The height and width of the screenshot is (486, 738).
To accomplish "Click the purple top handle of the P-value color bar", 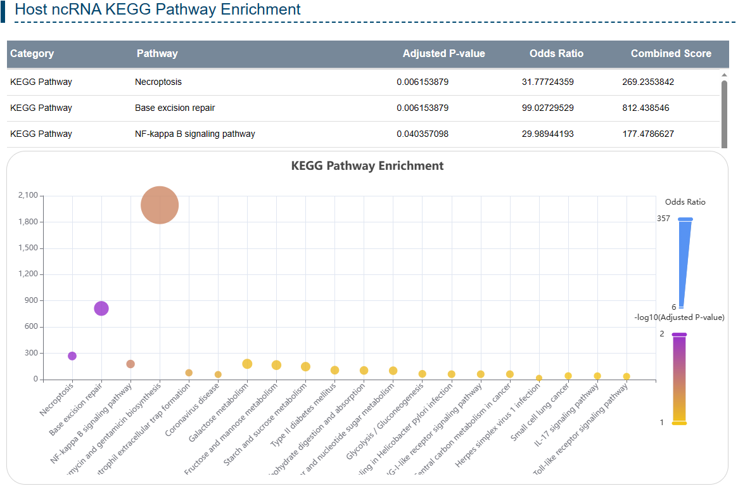I will pyautogui.click(x=679, y=335).
